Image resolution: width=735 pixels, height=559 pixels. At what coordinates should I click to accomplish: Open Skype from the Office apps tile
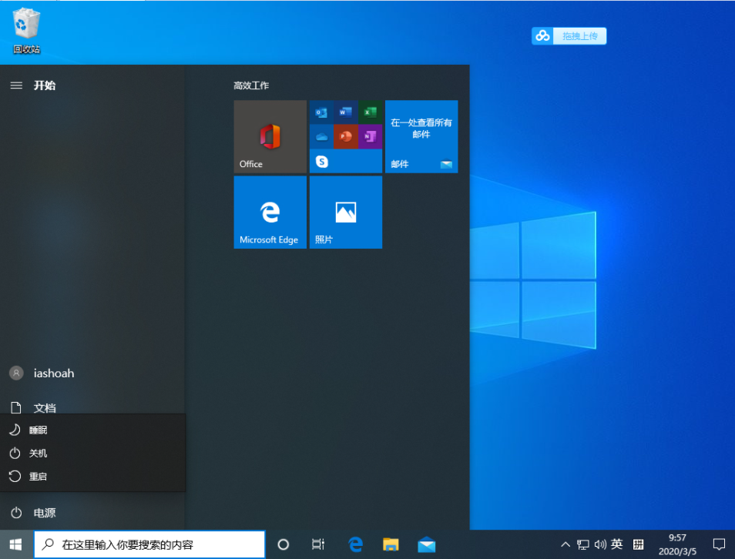(x=321, y=162)
